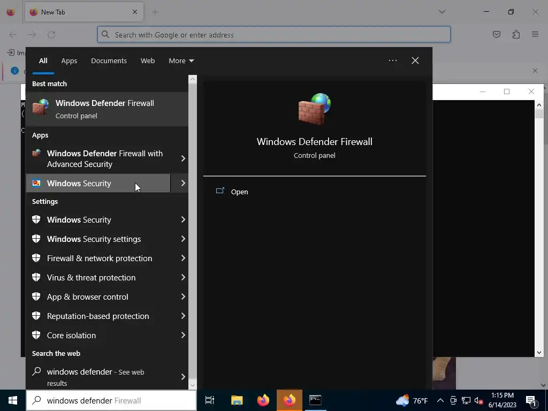
Task: Open Command Prompt from the taskbar
Action: pos(315,400)
